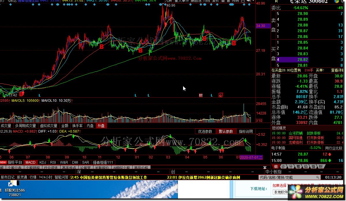Switch indicator to RSI tab
Image resolution: width=346 pixels, height=201 pixels.
pyautogui.click(x=53, y=162)
